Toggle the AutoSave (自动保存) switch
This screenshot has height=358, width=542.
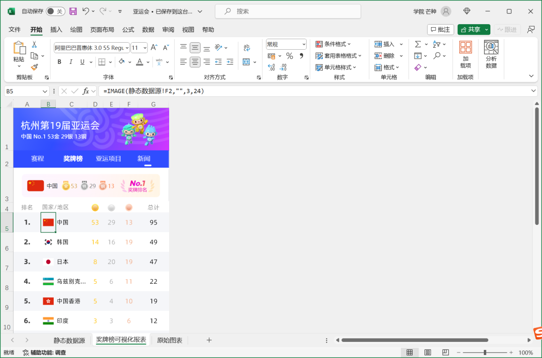click(55, 11)
